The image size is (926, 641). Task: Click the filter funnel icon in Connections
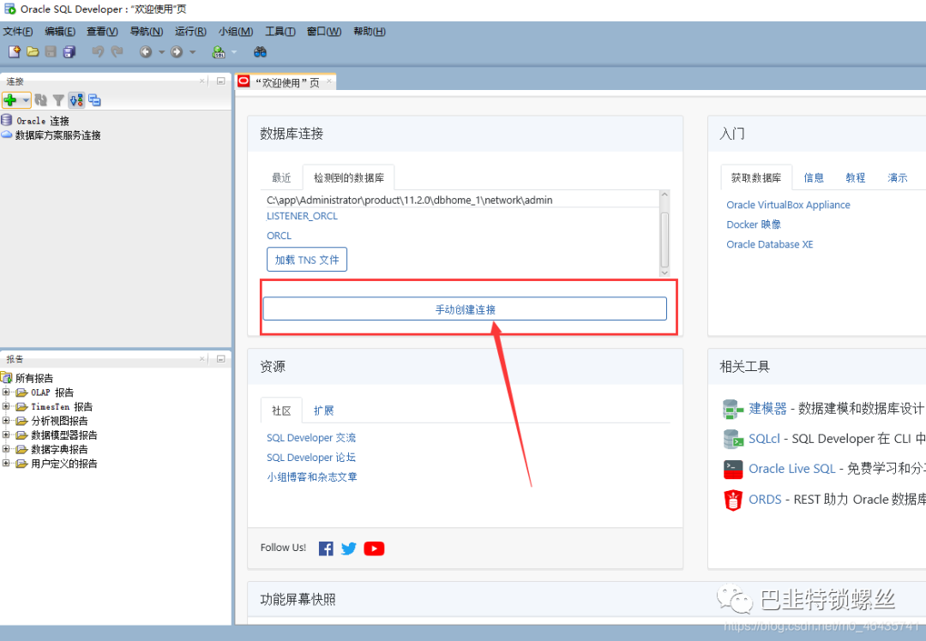(58, 100)
